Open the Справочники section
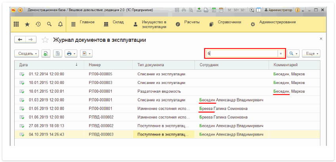The height and width of the screenshot is (162, 336). pyautogui.click(x=229, y=22)
